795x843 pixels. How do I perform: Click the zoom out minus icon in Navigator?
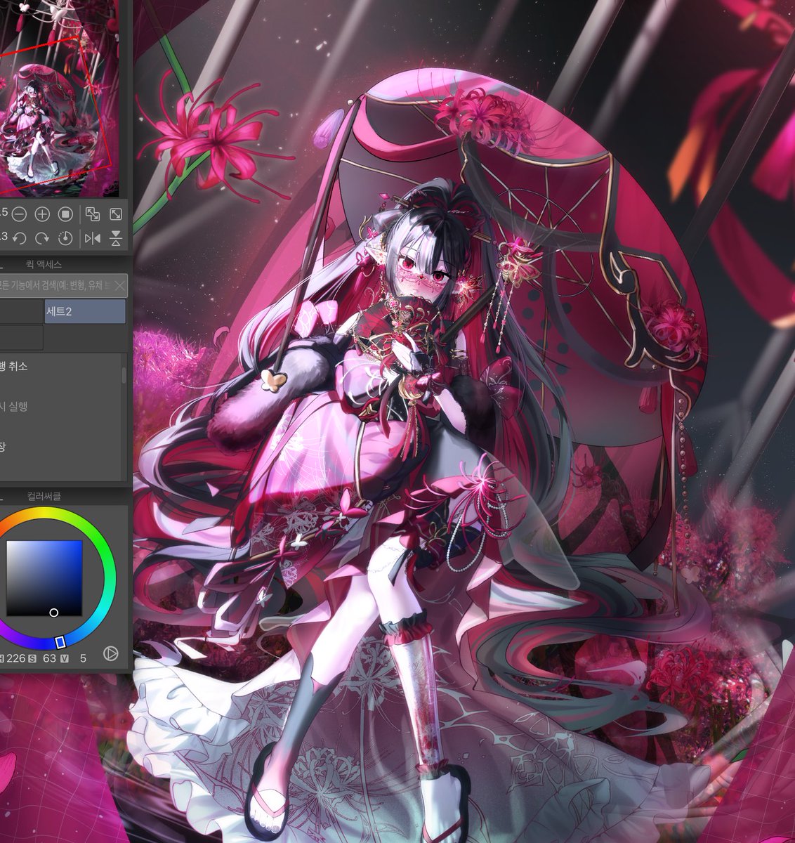[x=19, y=214]
